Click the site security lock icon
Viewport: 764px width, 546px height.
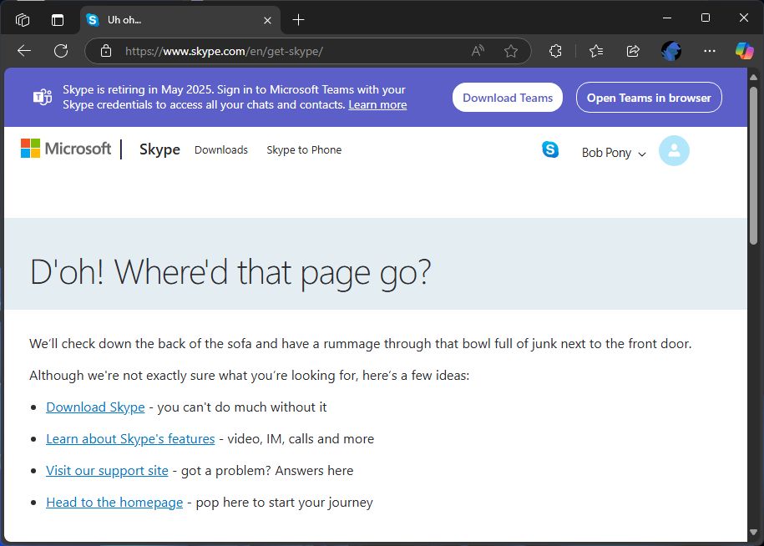[105, 50]
